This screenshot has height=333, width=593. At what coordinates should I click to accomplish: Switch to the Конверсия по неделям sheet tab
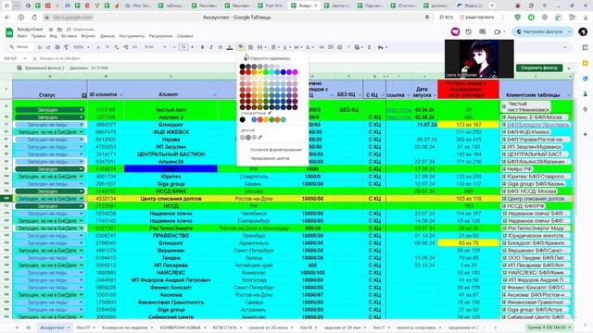[x=124, y=327]
